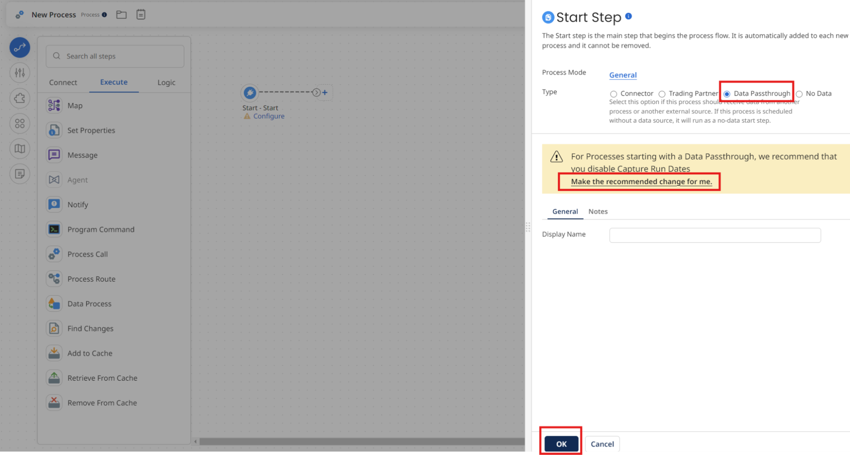Click the sliders properties icon in left sidebar
This screenshot has width=850, height=455.
20,73
